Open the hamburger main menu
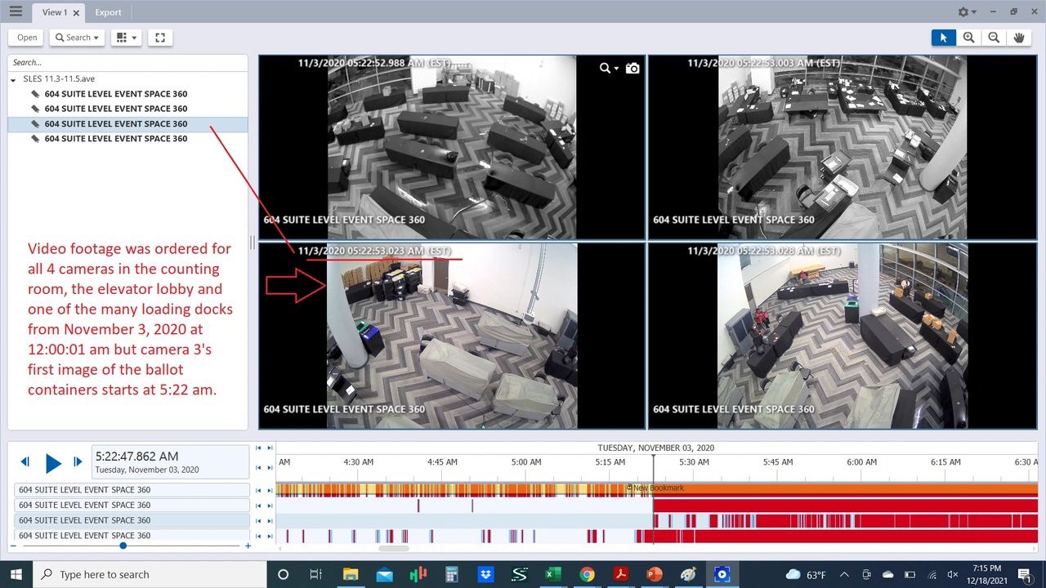Viewport: 1046px width, 588px height. coord(16,11)
